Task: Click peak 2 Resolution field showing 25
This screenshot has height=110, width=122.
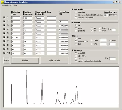Action: (64, 22)
